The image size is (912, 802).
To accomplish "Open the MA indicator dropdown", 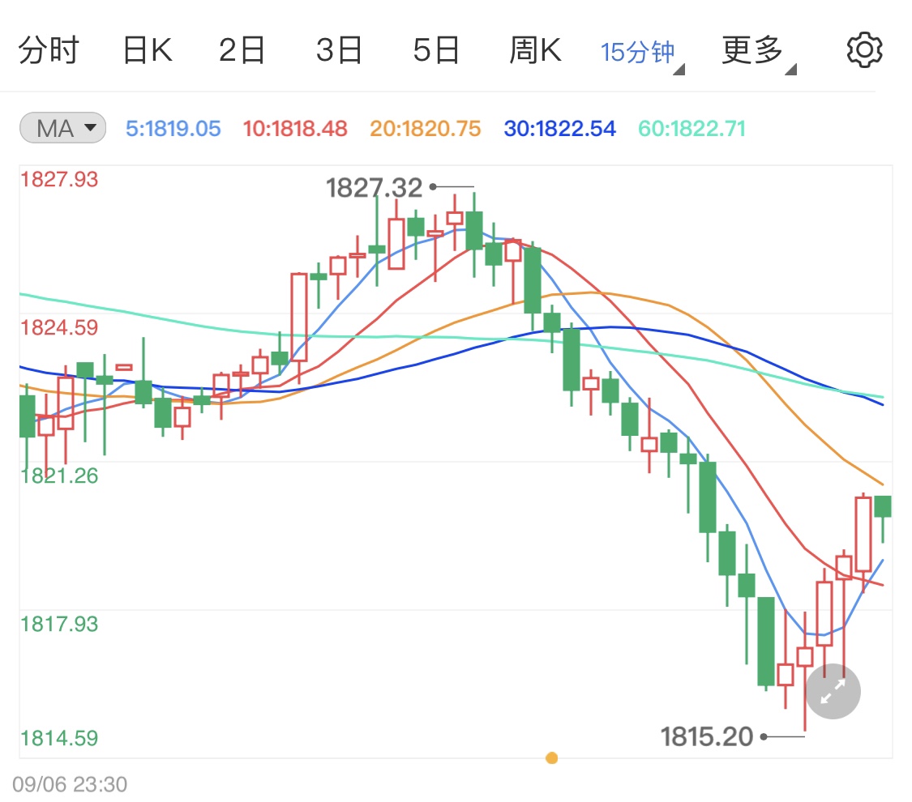I will (62, 128).
